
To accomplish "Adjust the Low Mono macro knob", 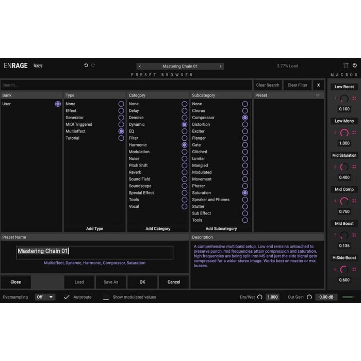I will (x=344, y=133).
